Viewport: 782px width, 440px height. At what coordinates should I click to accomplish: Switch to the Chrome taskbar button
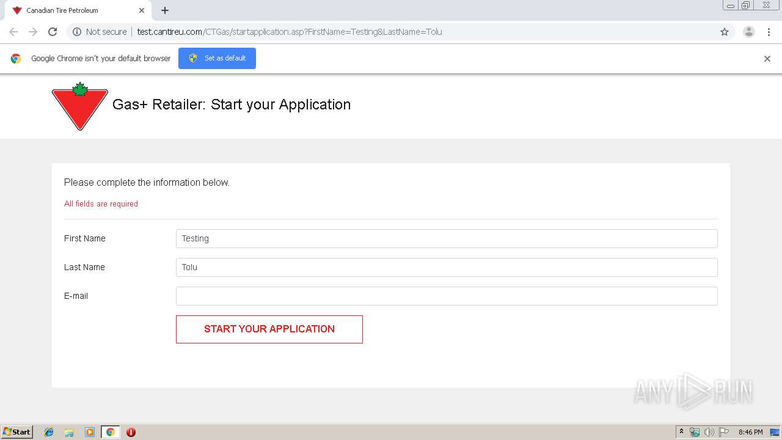tap(110, 432)
